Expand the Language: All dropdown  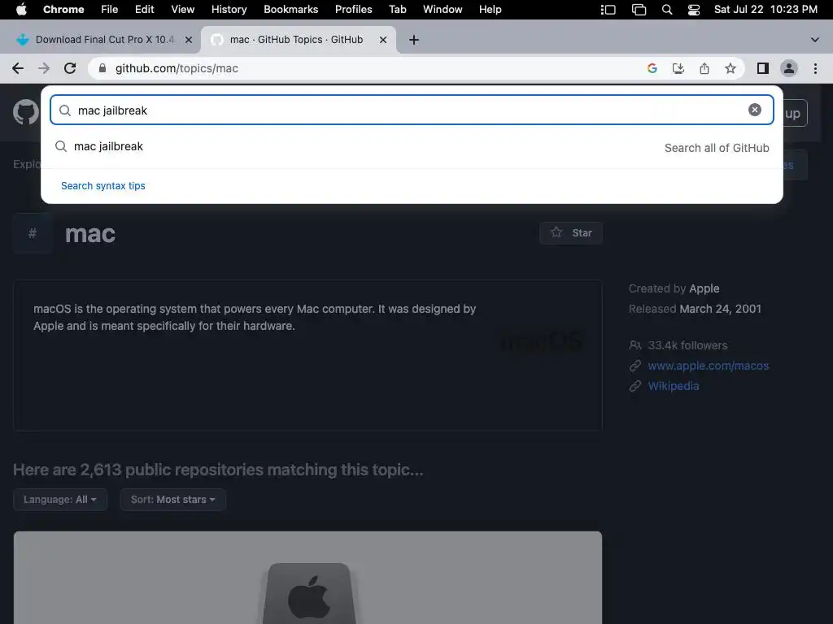point(60,500)
